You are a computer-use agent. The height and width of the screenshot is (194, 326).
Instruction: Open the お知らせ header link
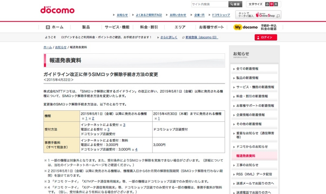pos(122,15)
